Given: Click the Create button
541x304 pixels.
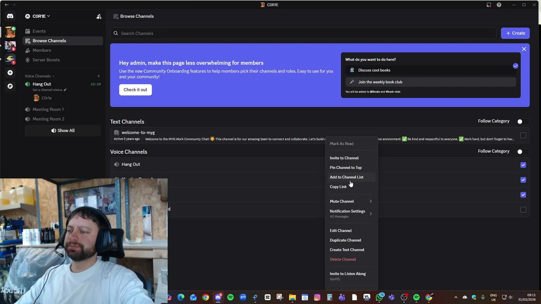Looking at the screenshot, I should pyautogui.click(x=515, y=33).
